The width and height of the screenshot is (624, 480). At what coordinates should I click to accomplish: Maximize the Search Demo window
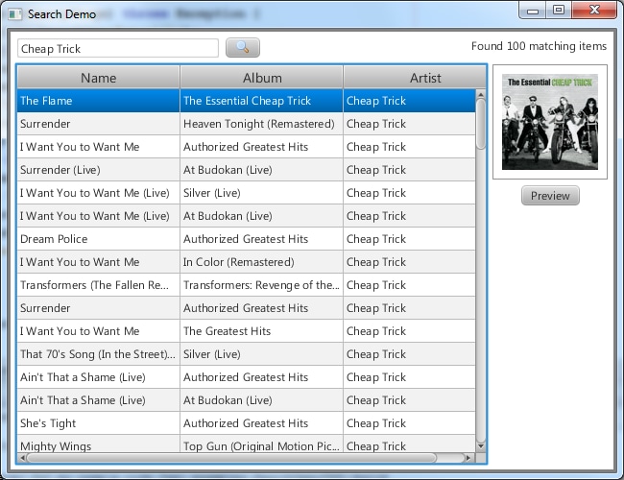(559, 10)
